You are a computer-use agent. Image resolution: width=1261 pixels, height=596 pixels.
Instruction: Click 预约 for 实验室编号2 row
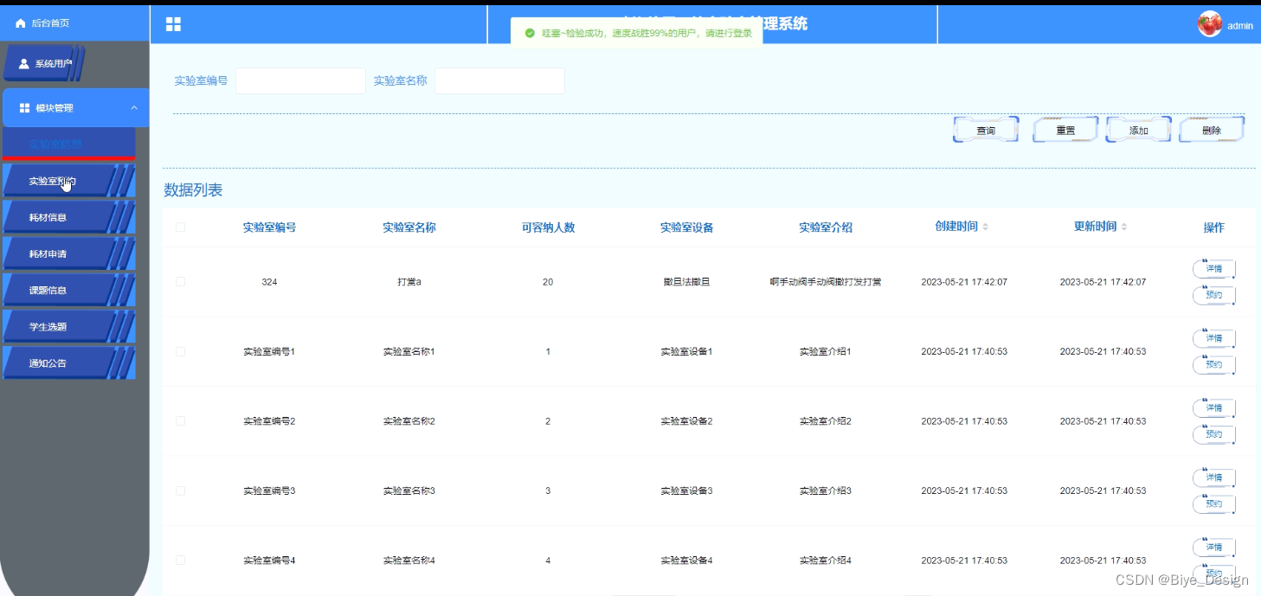click(x=1214, y=434)
